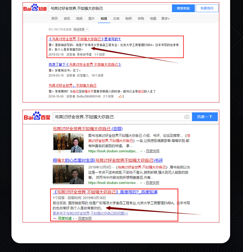
Task: Select the 贴吧 tab
Action: (x=129, y=19)
